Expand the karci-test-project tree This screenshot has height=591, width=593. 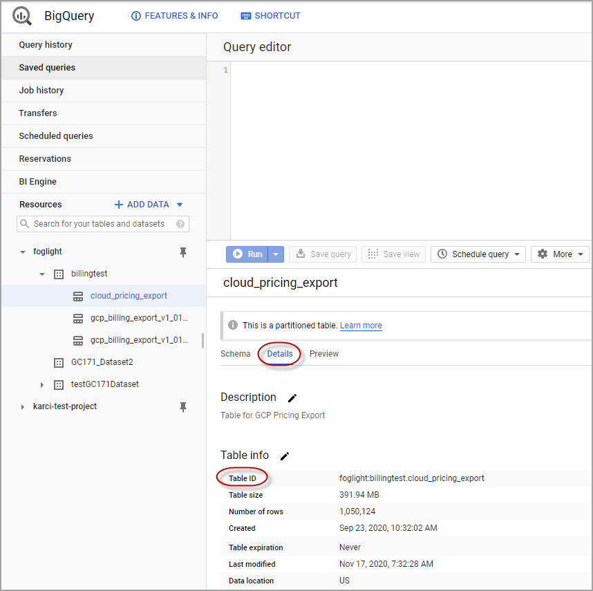pos(23,407)
